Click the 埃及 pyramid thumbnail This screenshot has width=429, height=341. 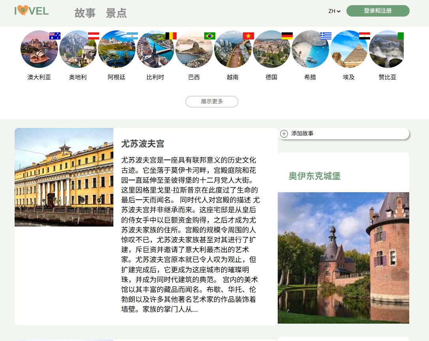(349, 49)
